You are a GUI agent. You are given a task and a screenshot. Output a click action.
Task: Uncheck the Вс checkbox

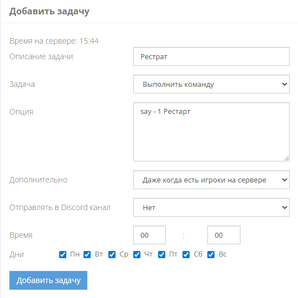coord(211,254)
